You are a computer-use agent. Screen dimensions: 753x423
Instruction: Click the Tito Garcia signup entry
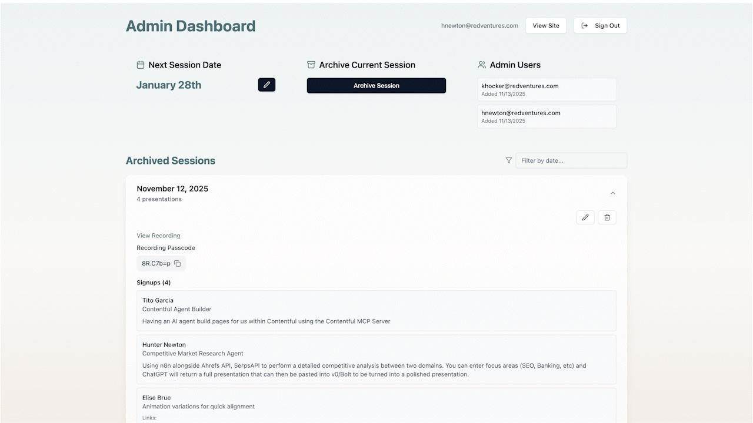click(376, 310)
